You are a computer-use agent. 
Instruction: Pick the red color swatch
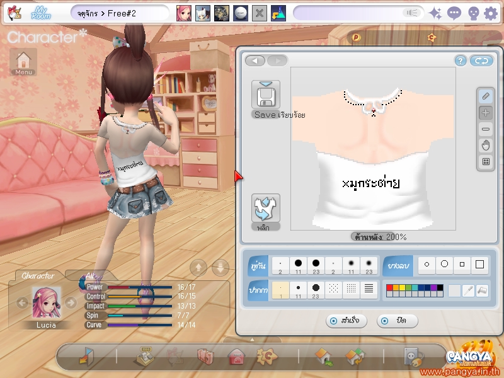point(389,288)
